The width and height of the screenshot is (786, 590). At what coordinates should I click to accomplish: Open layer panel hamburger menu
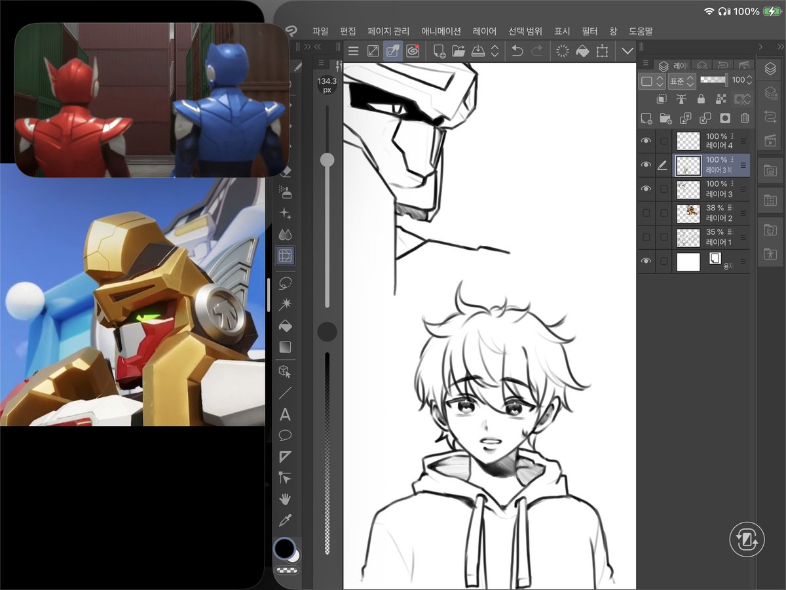(646, 63)
